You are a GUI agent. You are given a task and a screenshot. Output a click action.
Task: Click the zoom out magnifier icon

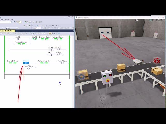point(34,33)
